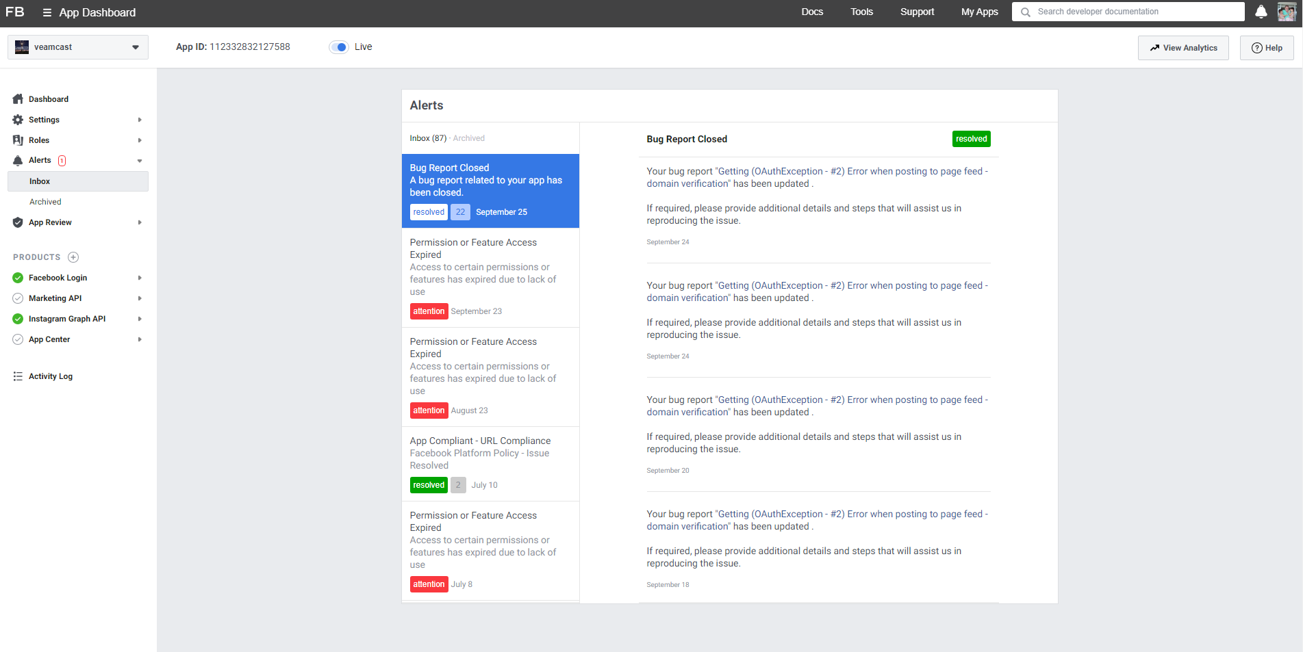Click the App Review shield icon
The height and width of the screenshot is (652, 1303).
pos(18,222)
